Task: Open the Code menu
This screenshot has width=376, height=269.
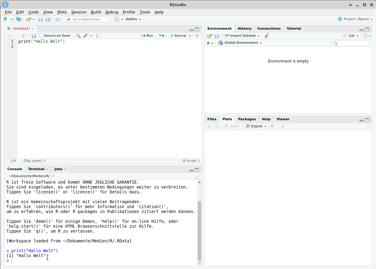Action: 34,12
